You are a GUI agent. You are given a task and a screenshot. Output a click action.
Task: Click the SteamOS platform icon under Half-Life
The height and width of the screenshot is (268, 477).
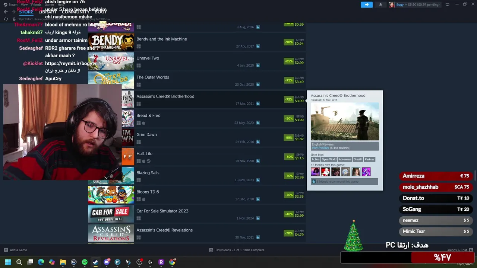click(148, 161)
